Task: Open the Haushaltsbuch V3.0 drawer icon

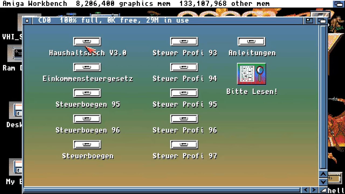Action: coord(87,41)
